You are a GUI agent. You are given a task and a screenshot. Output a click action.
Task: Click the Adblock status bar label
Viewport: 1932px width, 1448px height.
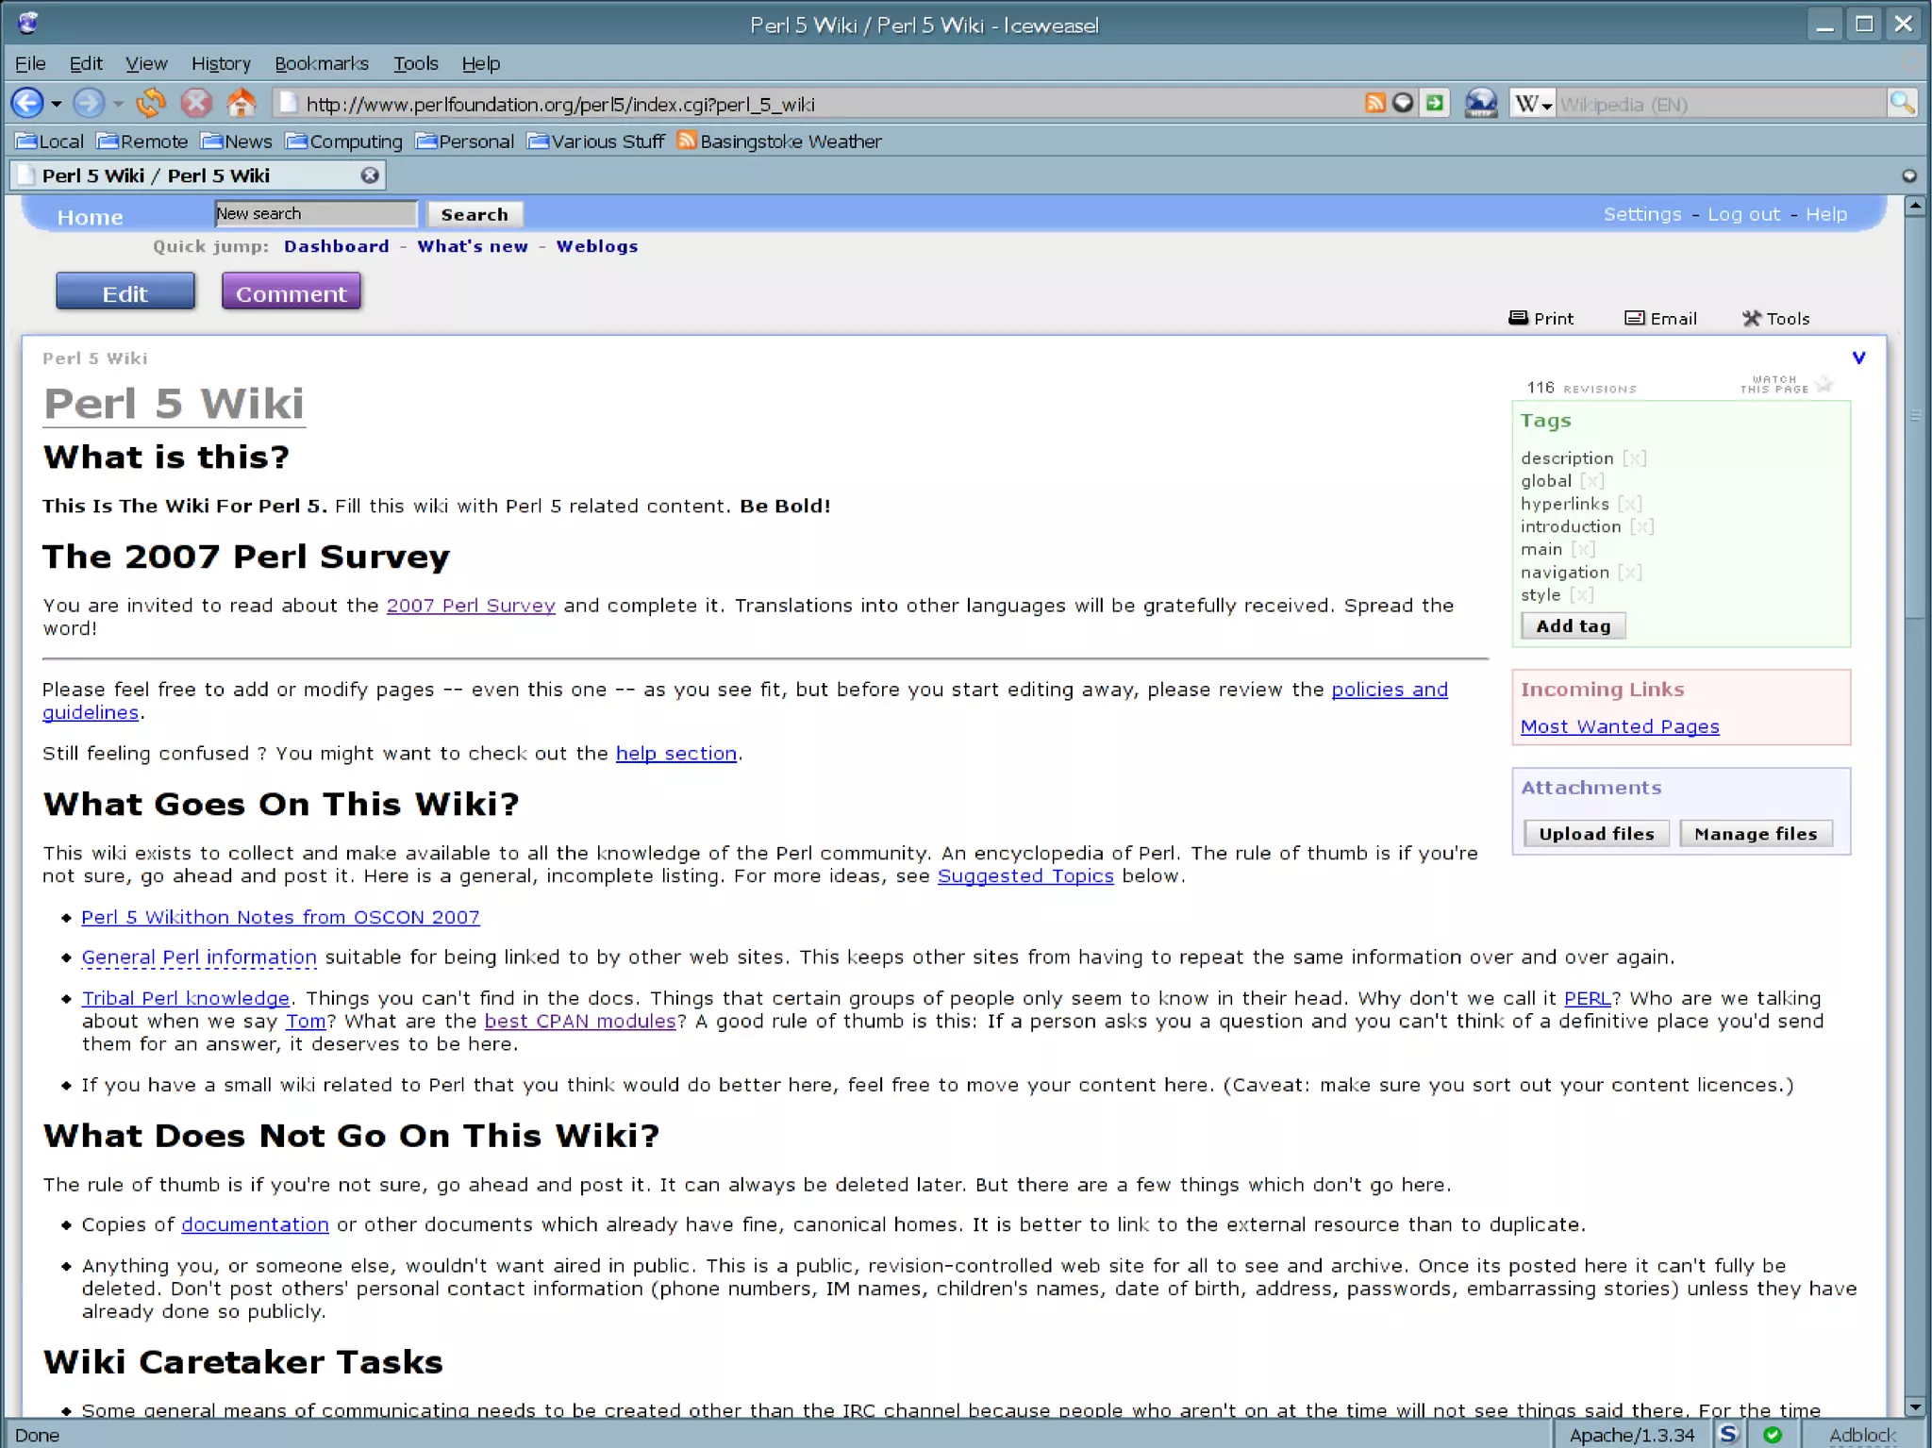[1862, 1435]
